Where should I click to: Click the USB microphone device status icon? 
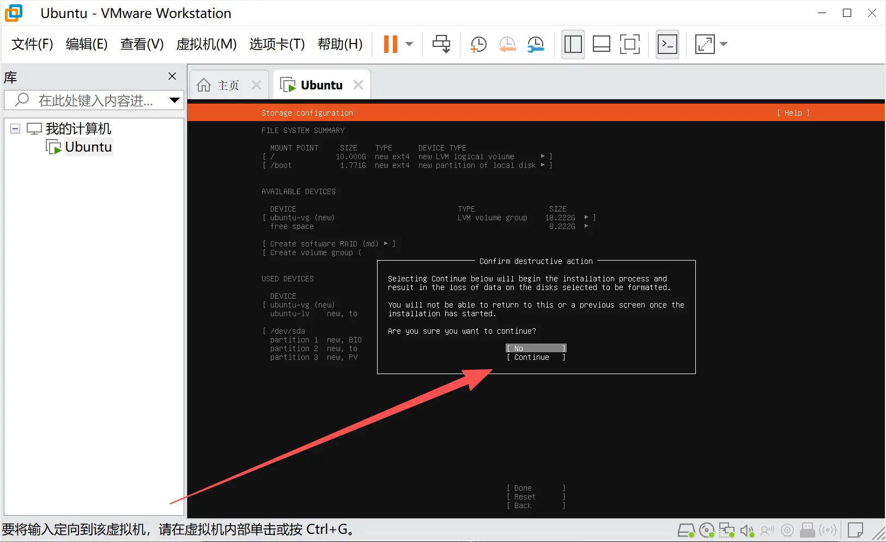click(767, 530)
